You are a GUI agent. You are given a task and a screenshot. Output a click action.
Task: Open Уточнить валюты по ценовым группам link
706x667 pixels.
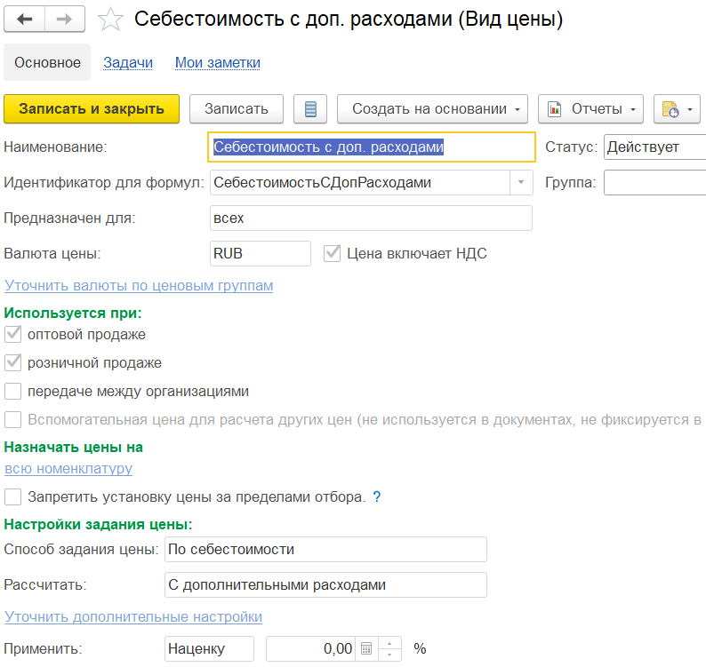pyautogui.click(x=139, y=286)
